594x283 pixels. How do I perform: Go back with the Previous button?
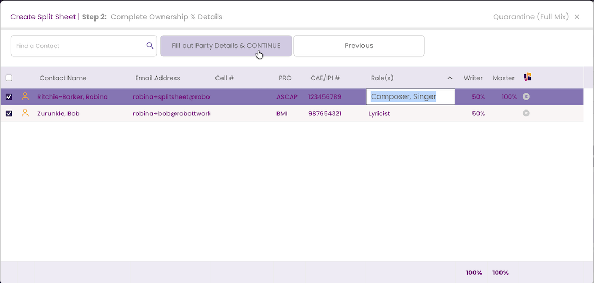[359, 46]
